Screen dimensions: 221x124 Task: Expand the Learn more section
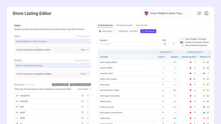[x=84, y=89]
